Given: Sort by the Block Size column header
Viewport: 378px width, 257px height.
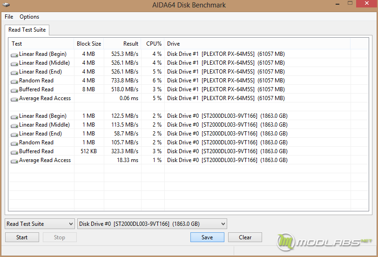Looking at the screenshot, I should coord(89,44).
